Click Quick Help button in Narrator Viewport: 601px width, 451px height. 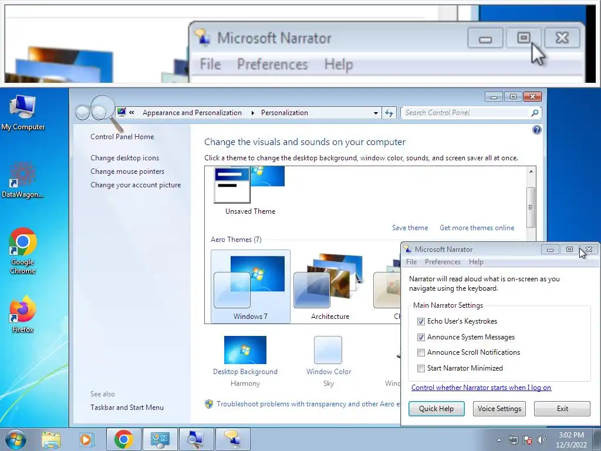point(436,409)
